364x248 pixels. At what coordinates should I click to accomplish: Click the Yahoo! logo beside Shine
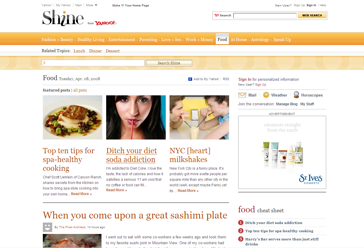[x=105, y=23]
